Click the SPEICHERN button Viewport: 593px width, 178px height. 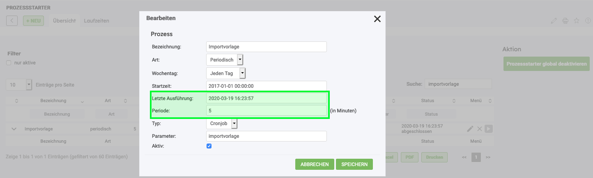click(x=354, y=164)
